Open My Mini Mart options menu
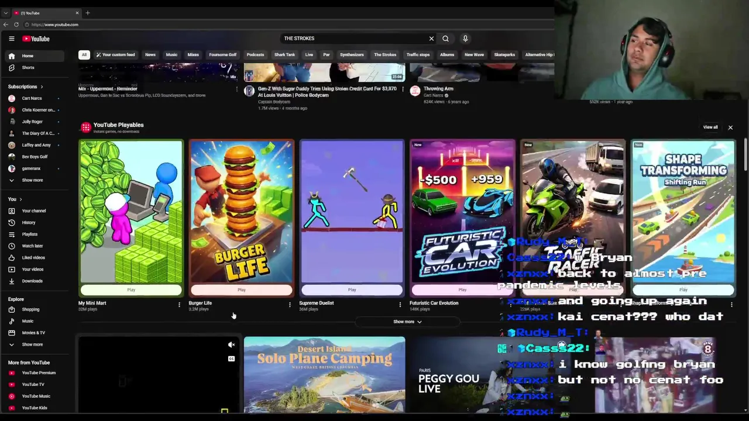Viewport: 749px width, 421px height. 179,304
